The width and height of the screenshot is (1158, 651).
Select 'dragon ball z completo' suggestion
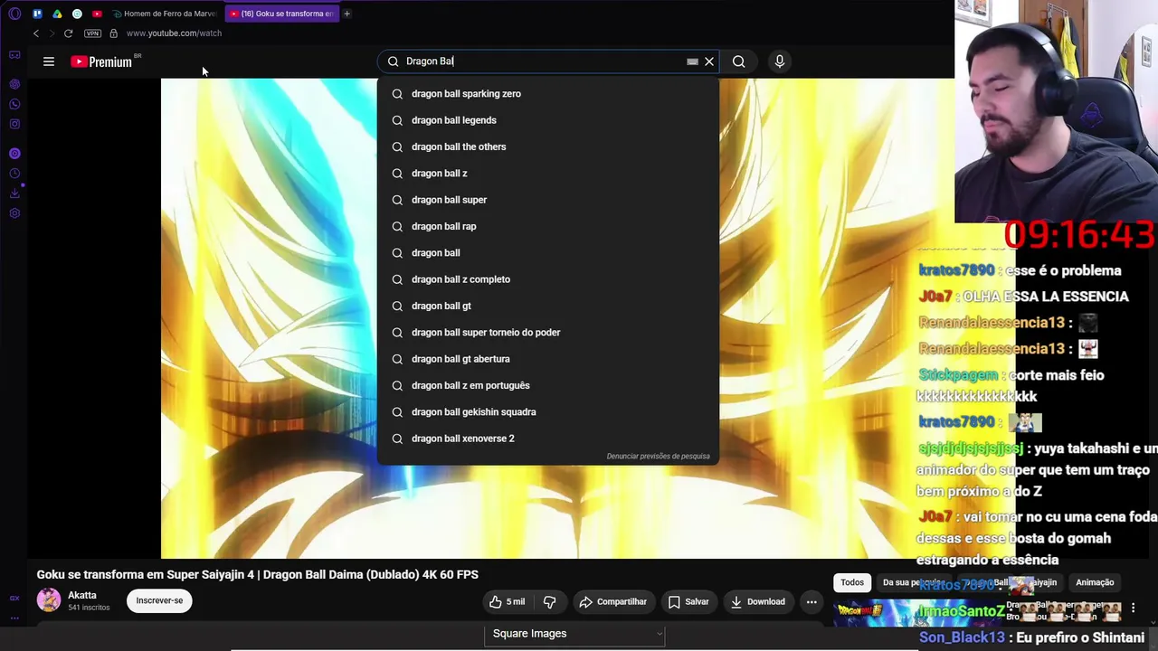[x=548, y=279]
